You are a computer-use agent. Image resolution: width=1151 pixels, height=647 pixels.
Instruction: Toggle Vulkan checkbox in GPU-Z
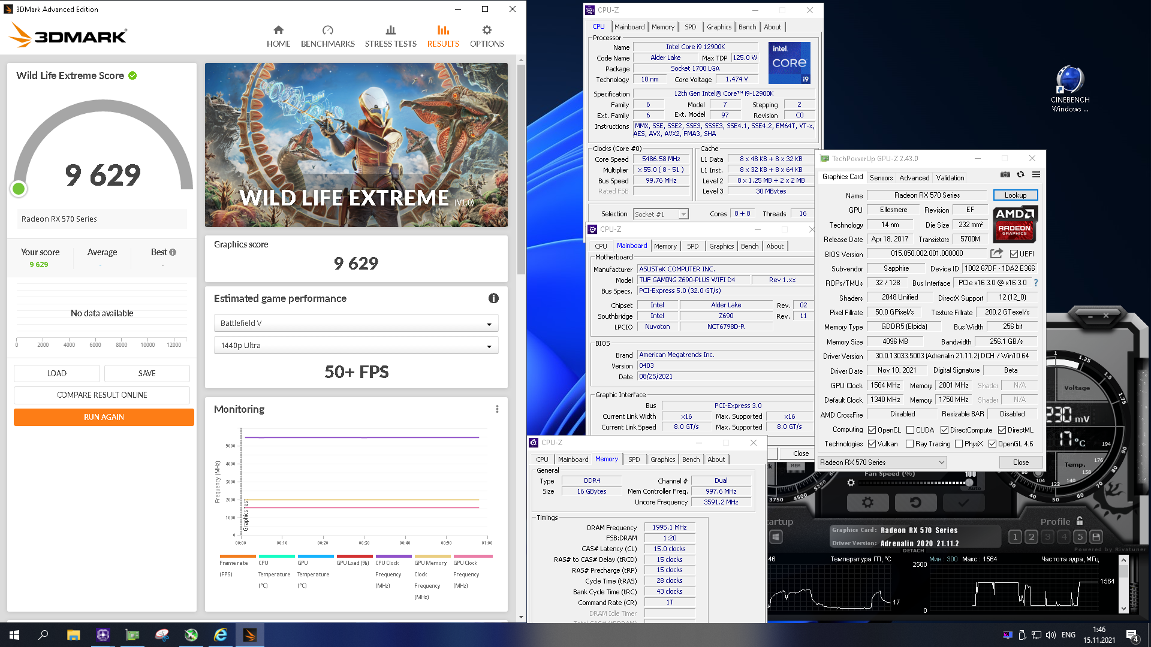click(872, 444)
